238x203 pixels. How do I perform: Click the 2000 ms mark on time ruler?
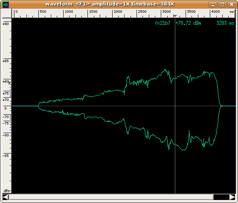[118, 12]
